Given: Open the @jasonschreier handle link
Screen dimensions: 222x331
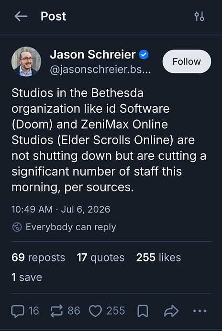Looking at the screenshot, I should (x=100, y=70).
